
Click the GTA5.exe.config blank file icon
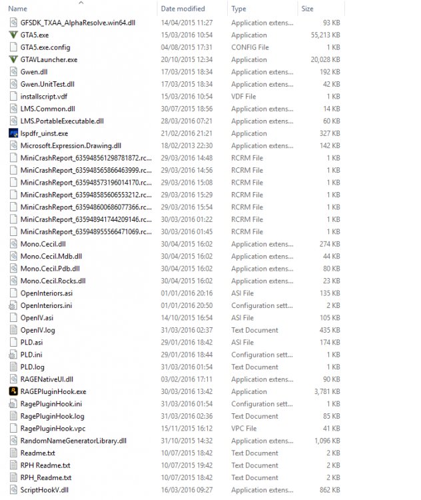click(x=13, y=47)
